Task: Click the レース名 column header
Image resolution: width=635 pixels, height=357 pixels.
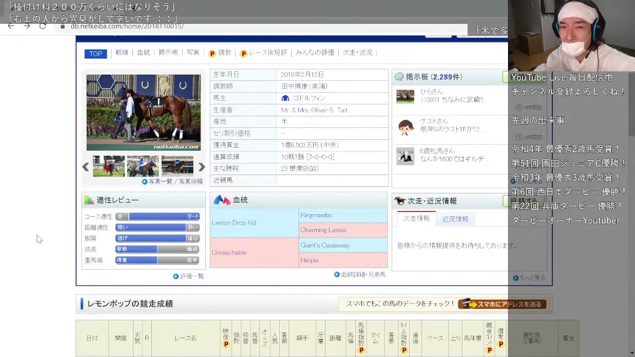Action: 186,338
